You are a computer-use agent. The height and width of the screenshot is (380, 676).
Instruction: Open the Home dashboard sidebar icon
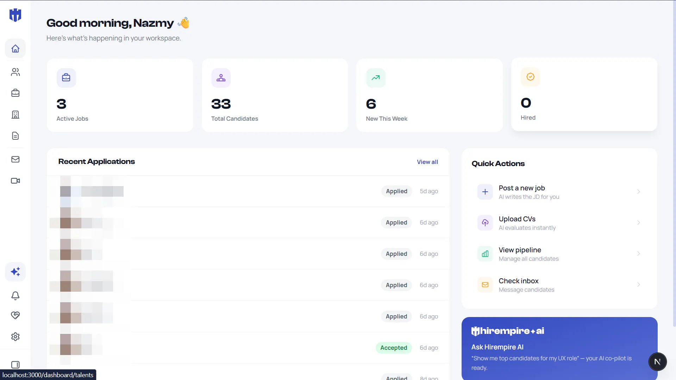click(15, 49)
